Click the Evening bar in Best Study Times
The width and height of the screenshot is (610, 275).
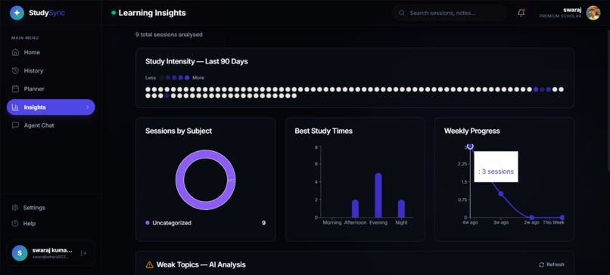(378, 196)
